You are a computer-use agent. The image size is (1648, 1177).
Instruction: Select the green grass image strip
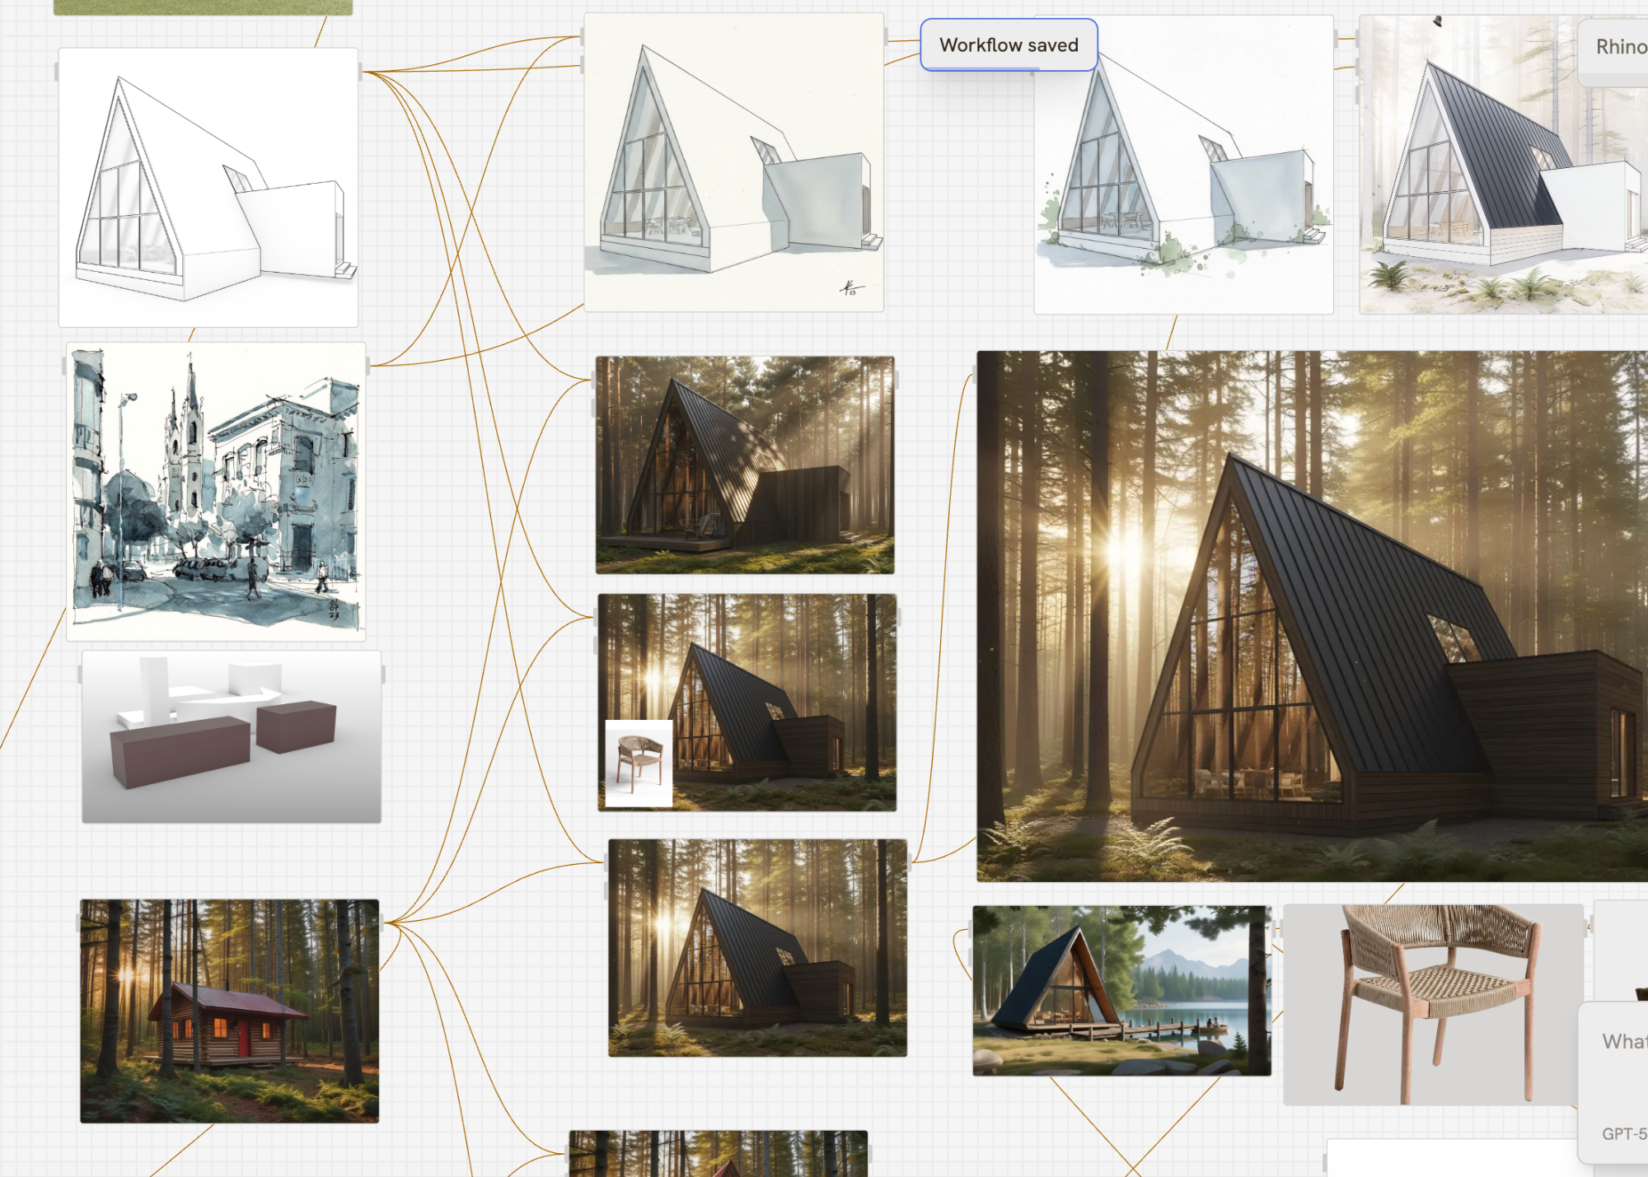[x=203, y=7]
